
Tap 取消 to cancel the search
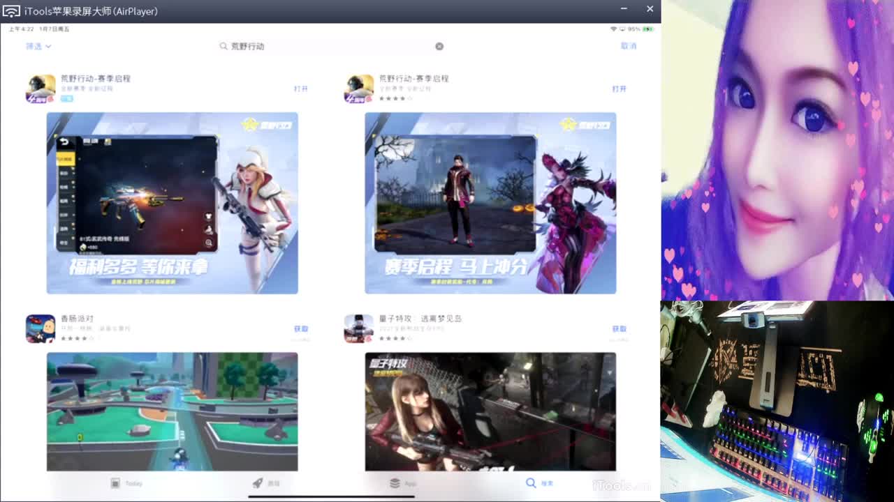629,46
